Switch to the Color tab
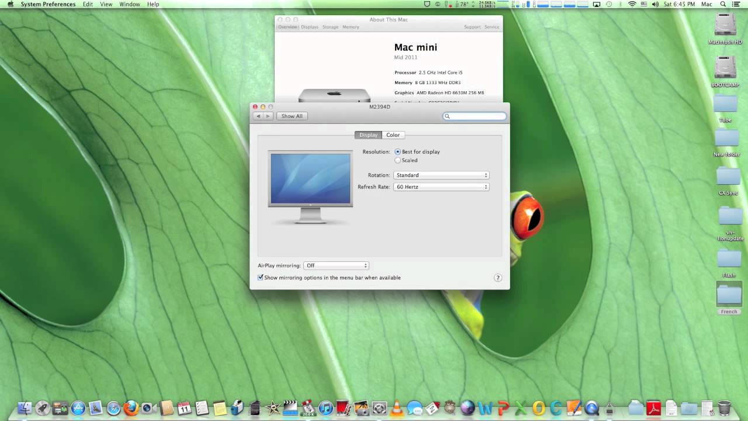This screenshot has width=748, height=421. (393, 135)
